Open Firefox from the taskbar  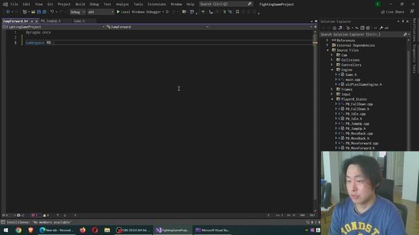(x=82, y=230)
